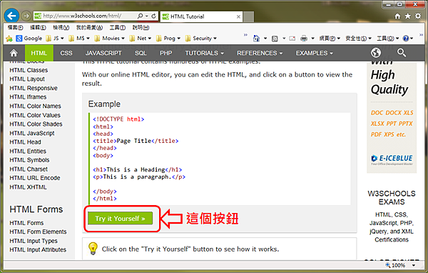Open HTML Iframes sidebar link
This screenshot has width=428, height=273.
(x=28, y=97)
